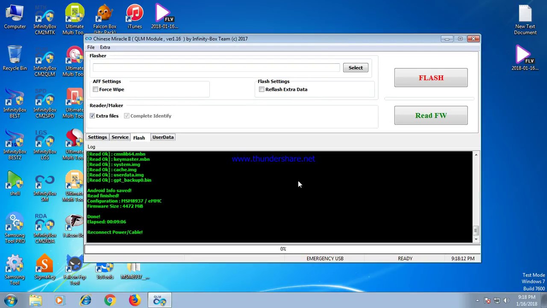Image resolution: width=547 pixels, height=308 pixels.
Task: Click the network icon in system tray
Action: pyautogui.click(x=497, y=300)
